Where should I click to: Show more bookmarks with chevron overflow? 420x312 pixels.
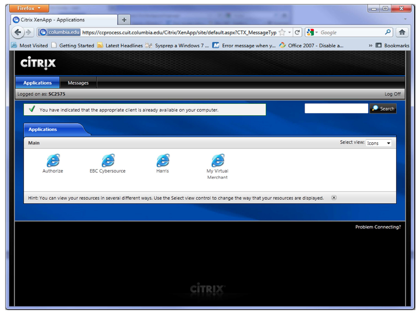371,45
